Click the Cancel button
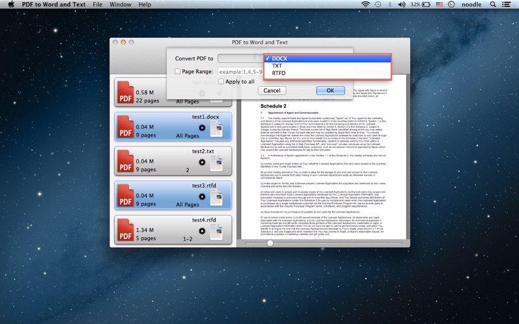This screenshot has width=519, height=324. (272, 91)
